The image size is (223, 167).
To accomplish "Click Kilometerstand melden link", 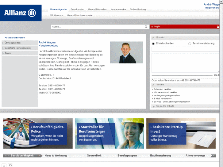I will (165, 92).
